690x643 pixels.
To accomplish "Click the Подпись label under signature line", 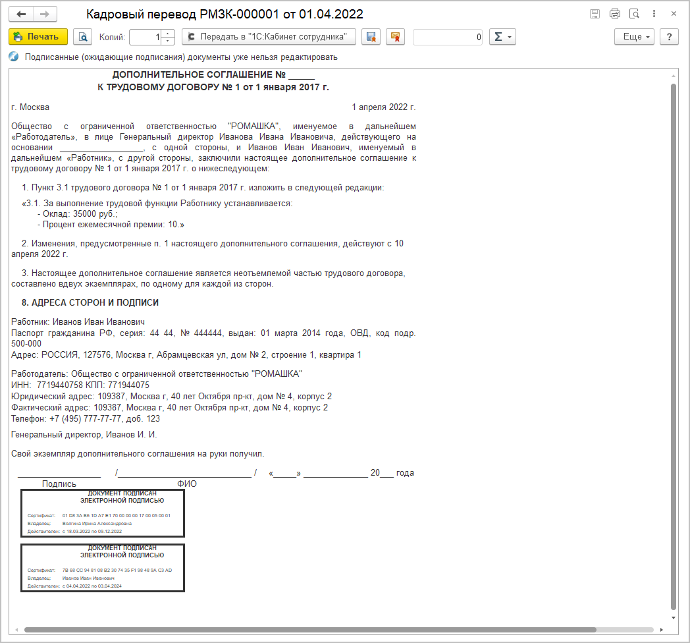I will [x=59, y=484].
